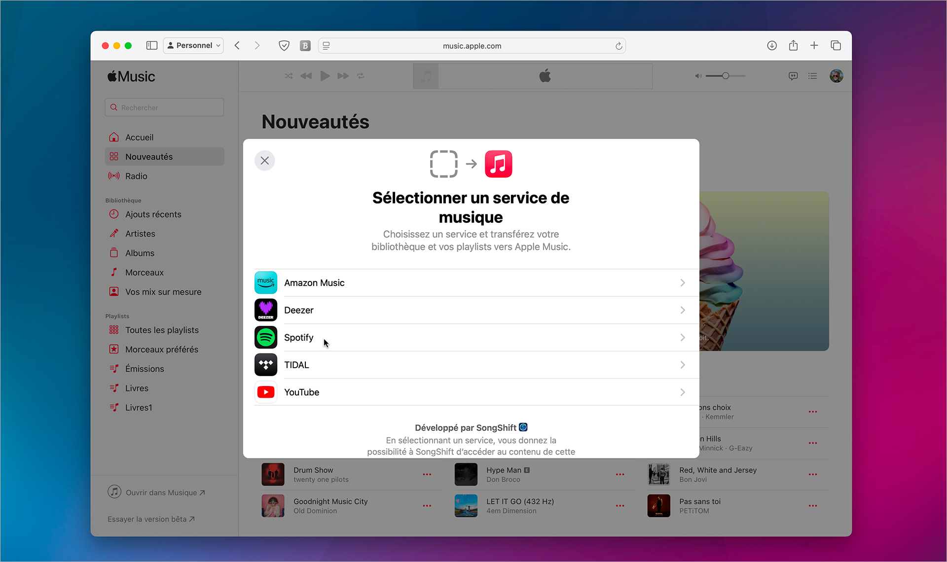947x562 pixels.
Task: Pick the YouTube logo icon
Action: (266, 392)
